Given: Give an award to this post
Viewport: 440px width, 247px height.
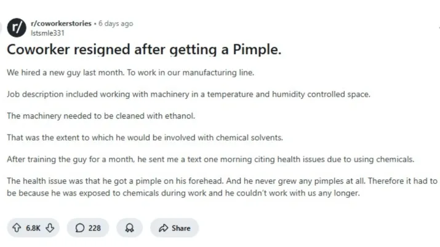Looking at the screenshot, I should coord(129,228).
